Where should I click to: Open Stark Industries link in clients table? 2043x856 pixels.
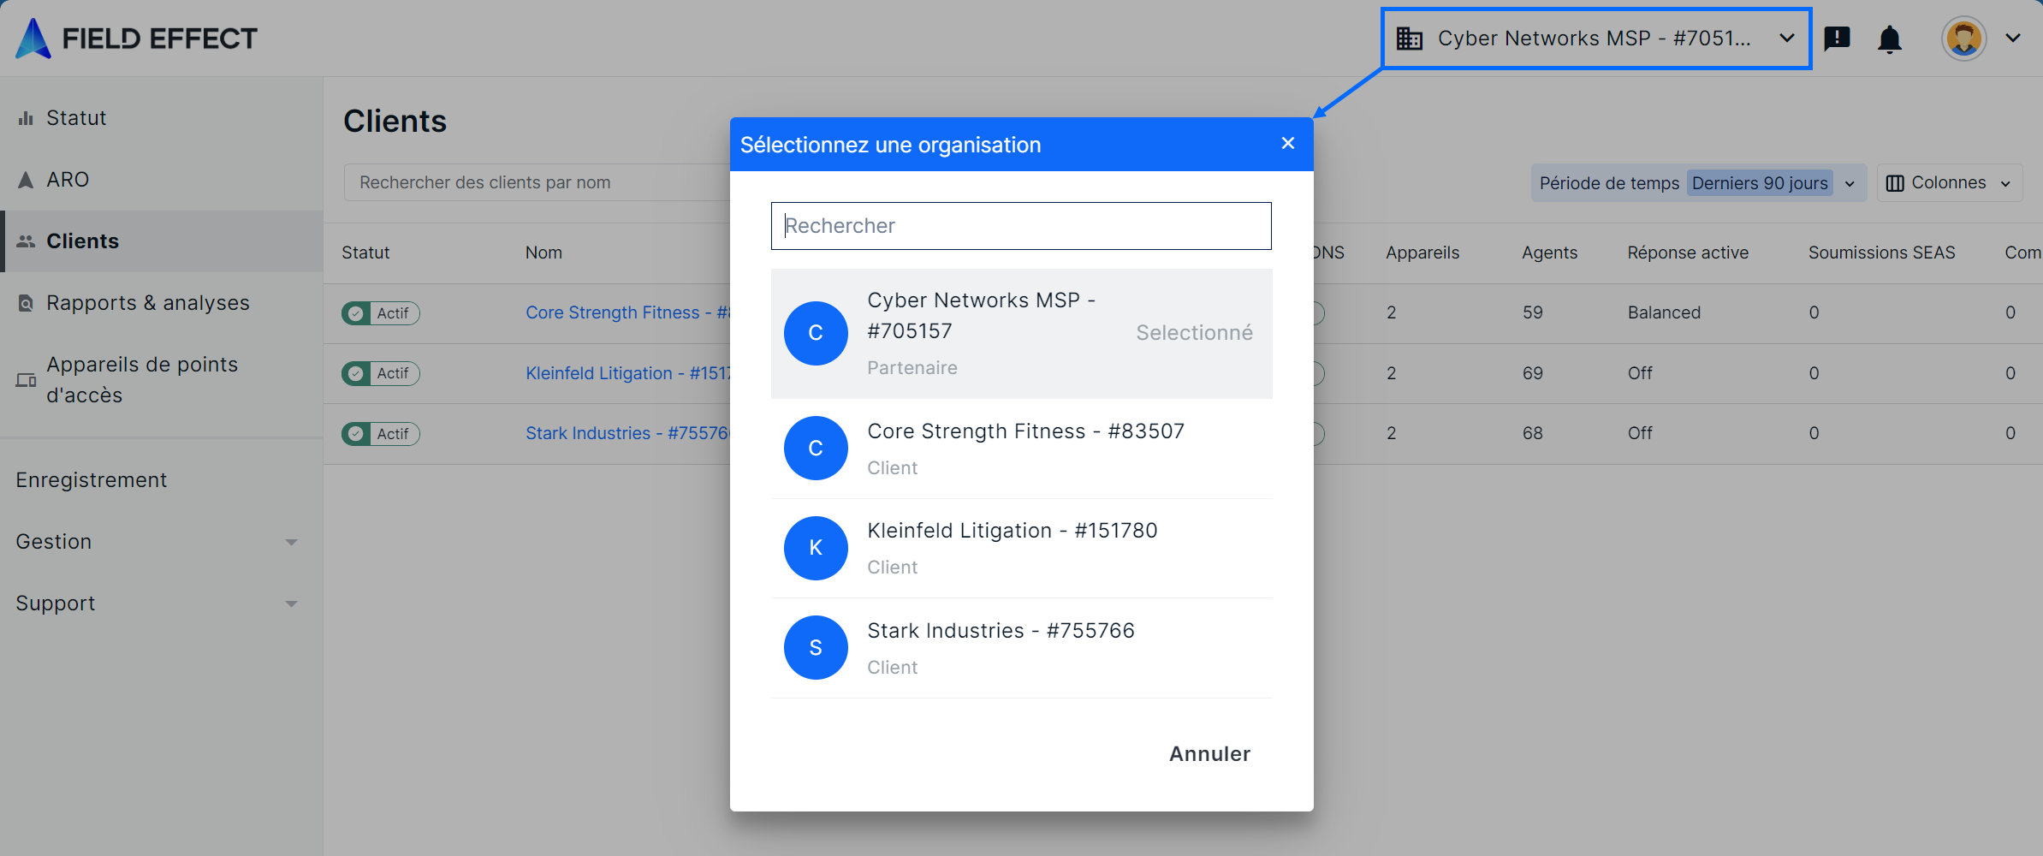click(x=627, y=433)
